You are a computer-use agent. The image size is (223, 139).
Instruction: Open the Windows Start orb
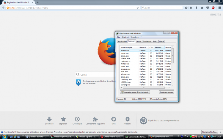[x=4, y=137]
